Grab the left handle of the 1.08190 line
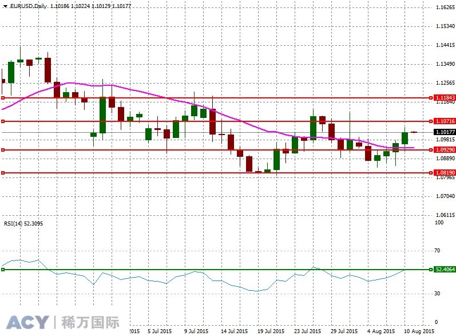Viewport: 456px width, 336px height. point(3,173)
